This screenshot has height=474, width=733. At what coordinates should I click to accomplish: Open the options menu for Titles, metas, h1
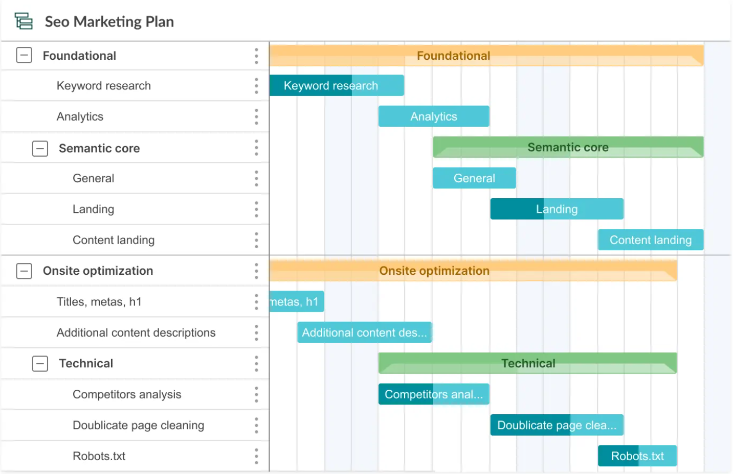point(256,301)
